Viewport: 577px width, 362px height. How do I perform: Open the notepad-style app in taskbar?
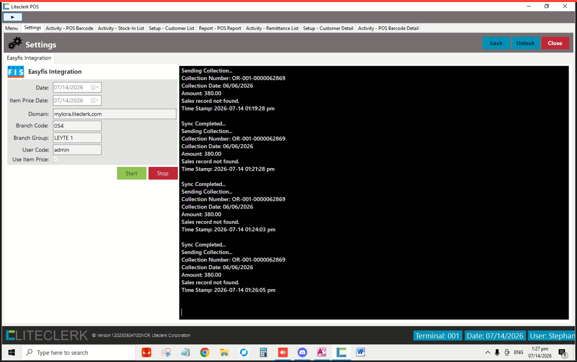point(185,353)
